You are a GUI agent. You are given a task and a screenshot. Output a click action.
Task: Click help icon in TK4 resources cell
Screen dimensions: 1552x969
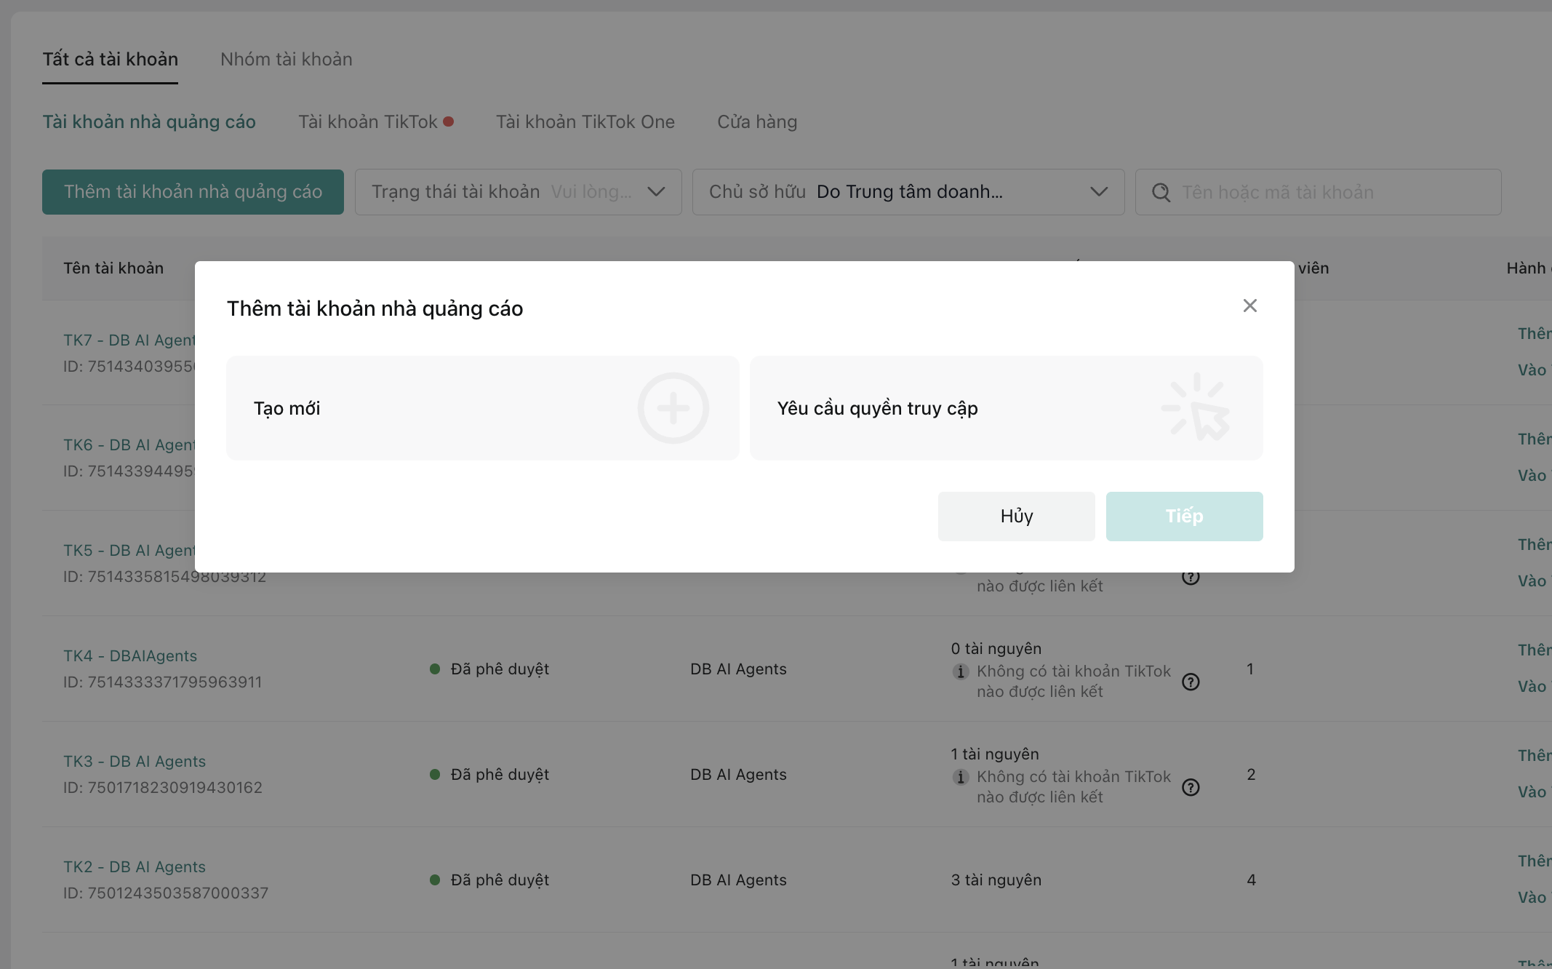pos(1191,682)
